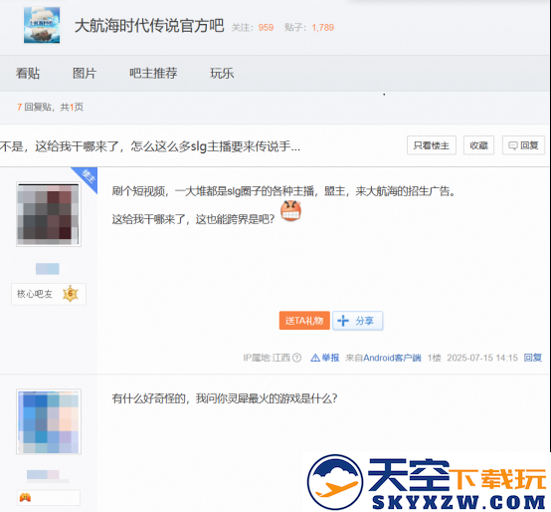
Task: Click the 1楼 floor label
Action: [x=434, y=358]
